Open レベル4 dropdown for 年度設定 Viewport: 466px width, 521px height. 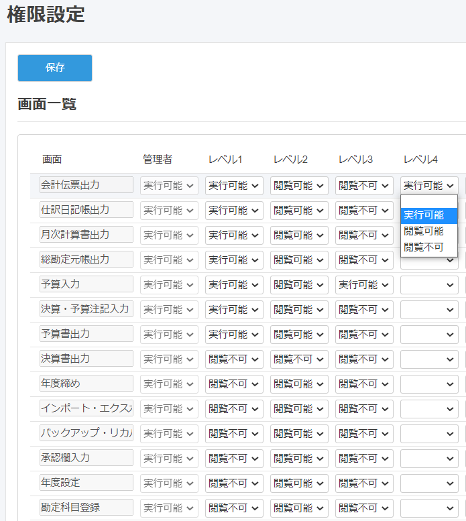429,483
